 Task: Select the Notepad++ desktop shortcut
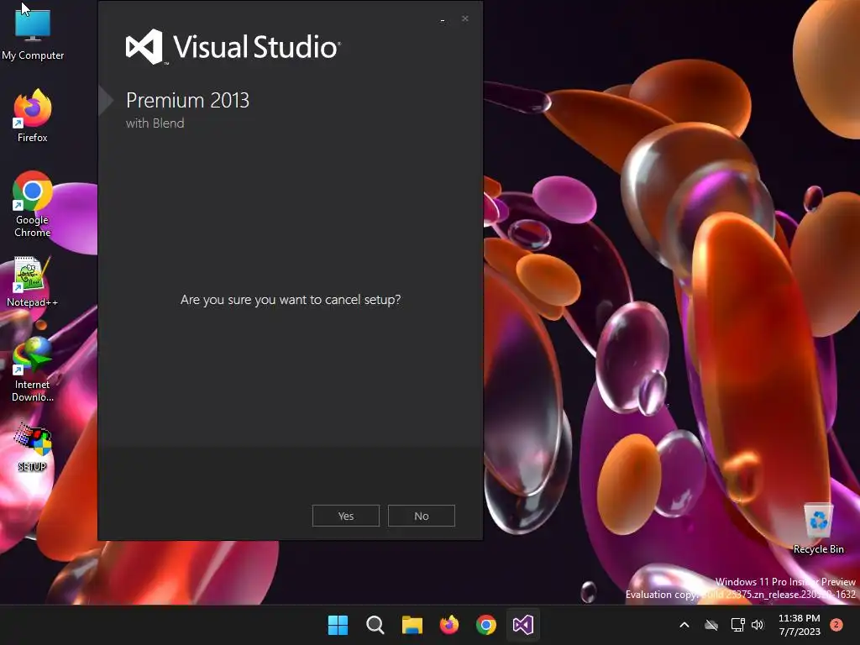(x=33, y=282)
